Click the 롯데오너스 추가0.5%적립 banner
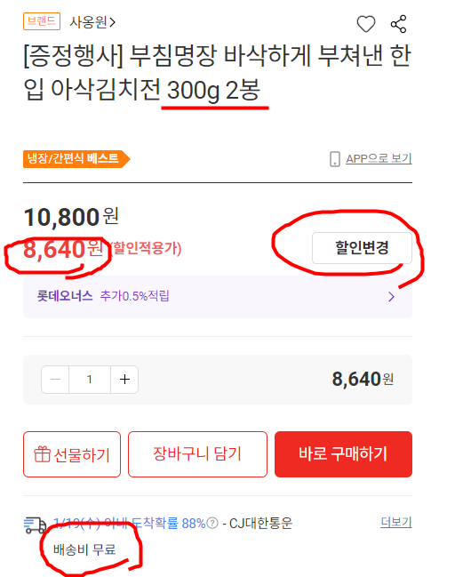The height and width of the screenshot is (577, 463). pos(218,297)
